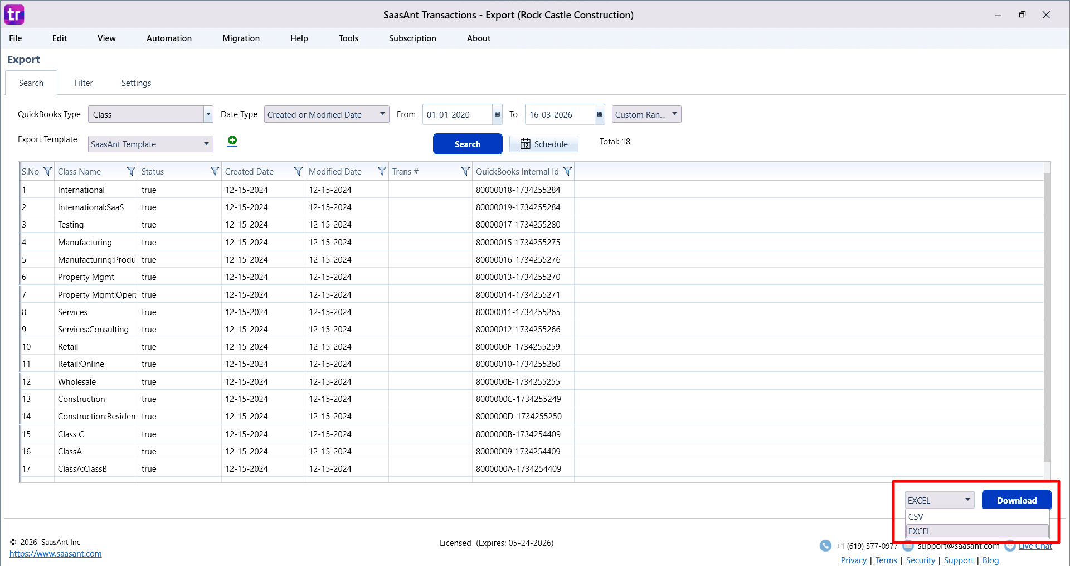Open the Automation menu
The image size is (1070, 566).
(x=169, y=38)
